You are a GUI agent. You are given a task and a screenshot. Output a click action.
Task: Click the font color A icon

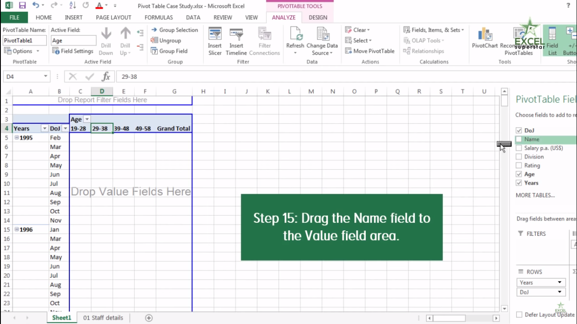[99, 5]
